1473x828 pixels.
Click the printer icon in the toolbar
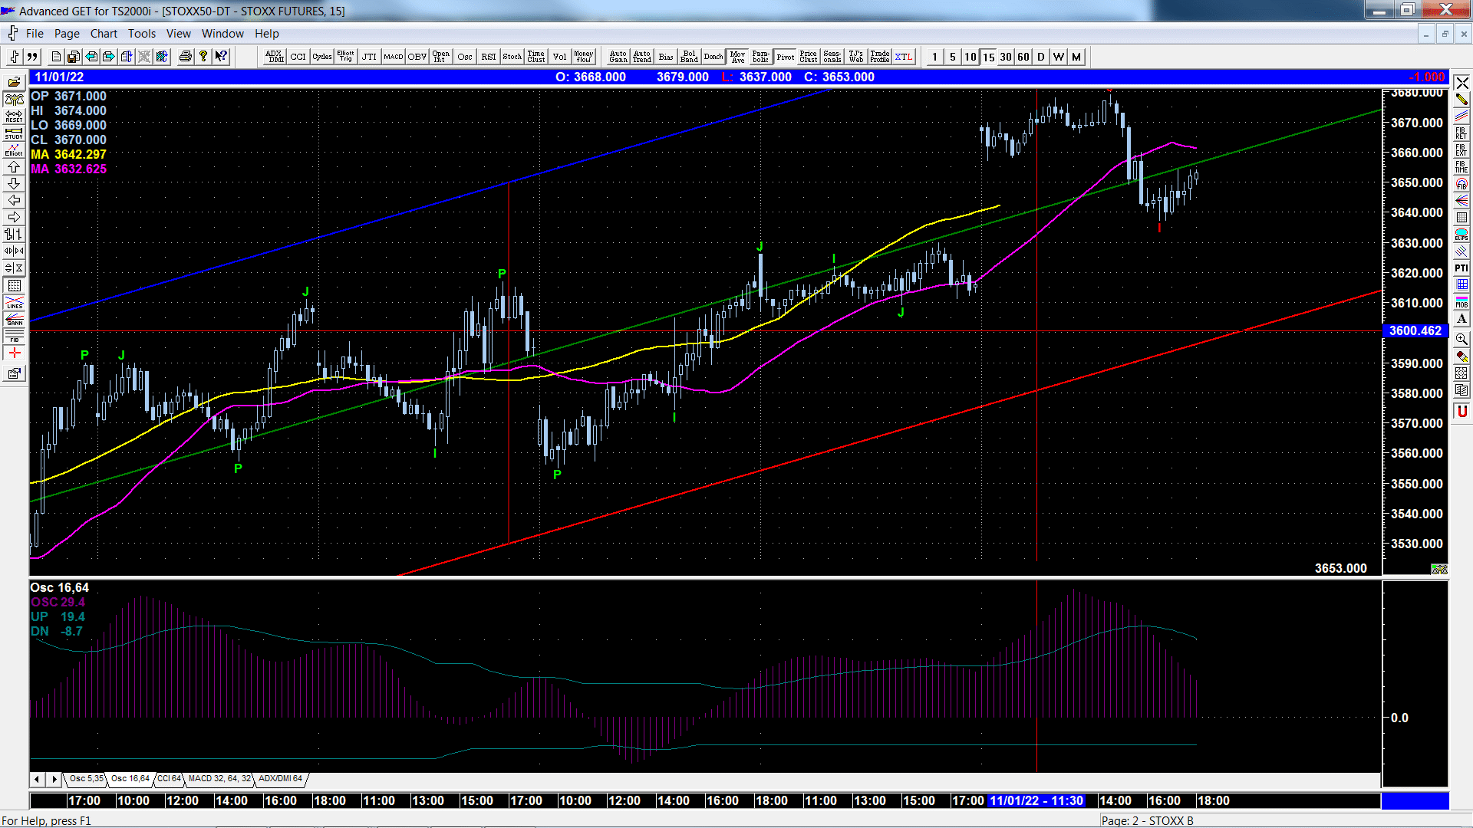click(x=185, y=57)
